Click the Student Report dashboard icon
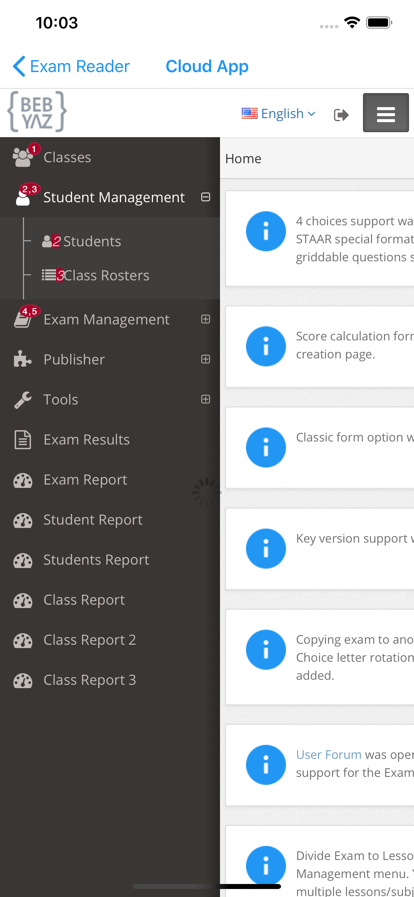Image resolution: width=414 pixels, height=897 pixels. 23,520
